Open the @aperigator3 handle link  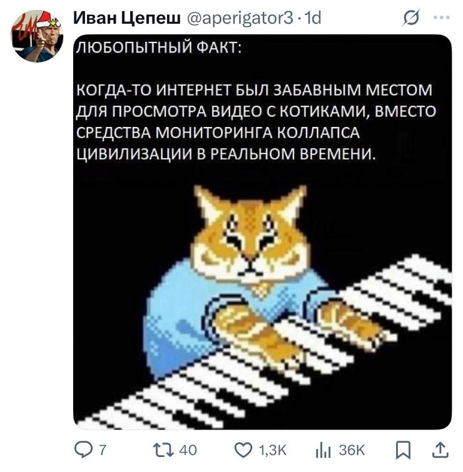[x=240, y=19]
